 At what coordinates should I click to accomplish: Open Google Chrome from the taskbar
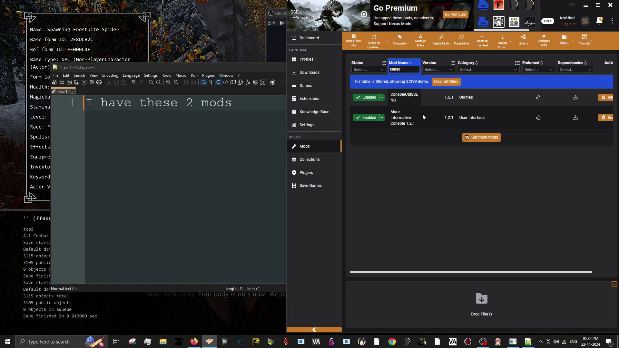click(x=392, y=342)
